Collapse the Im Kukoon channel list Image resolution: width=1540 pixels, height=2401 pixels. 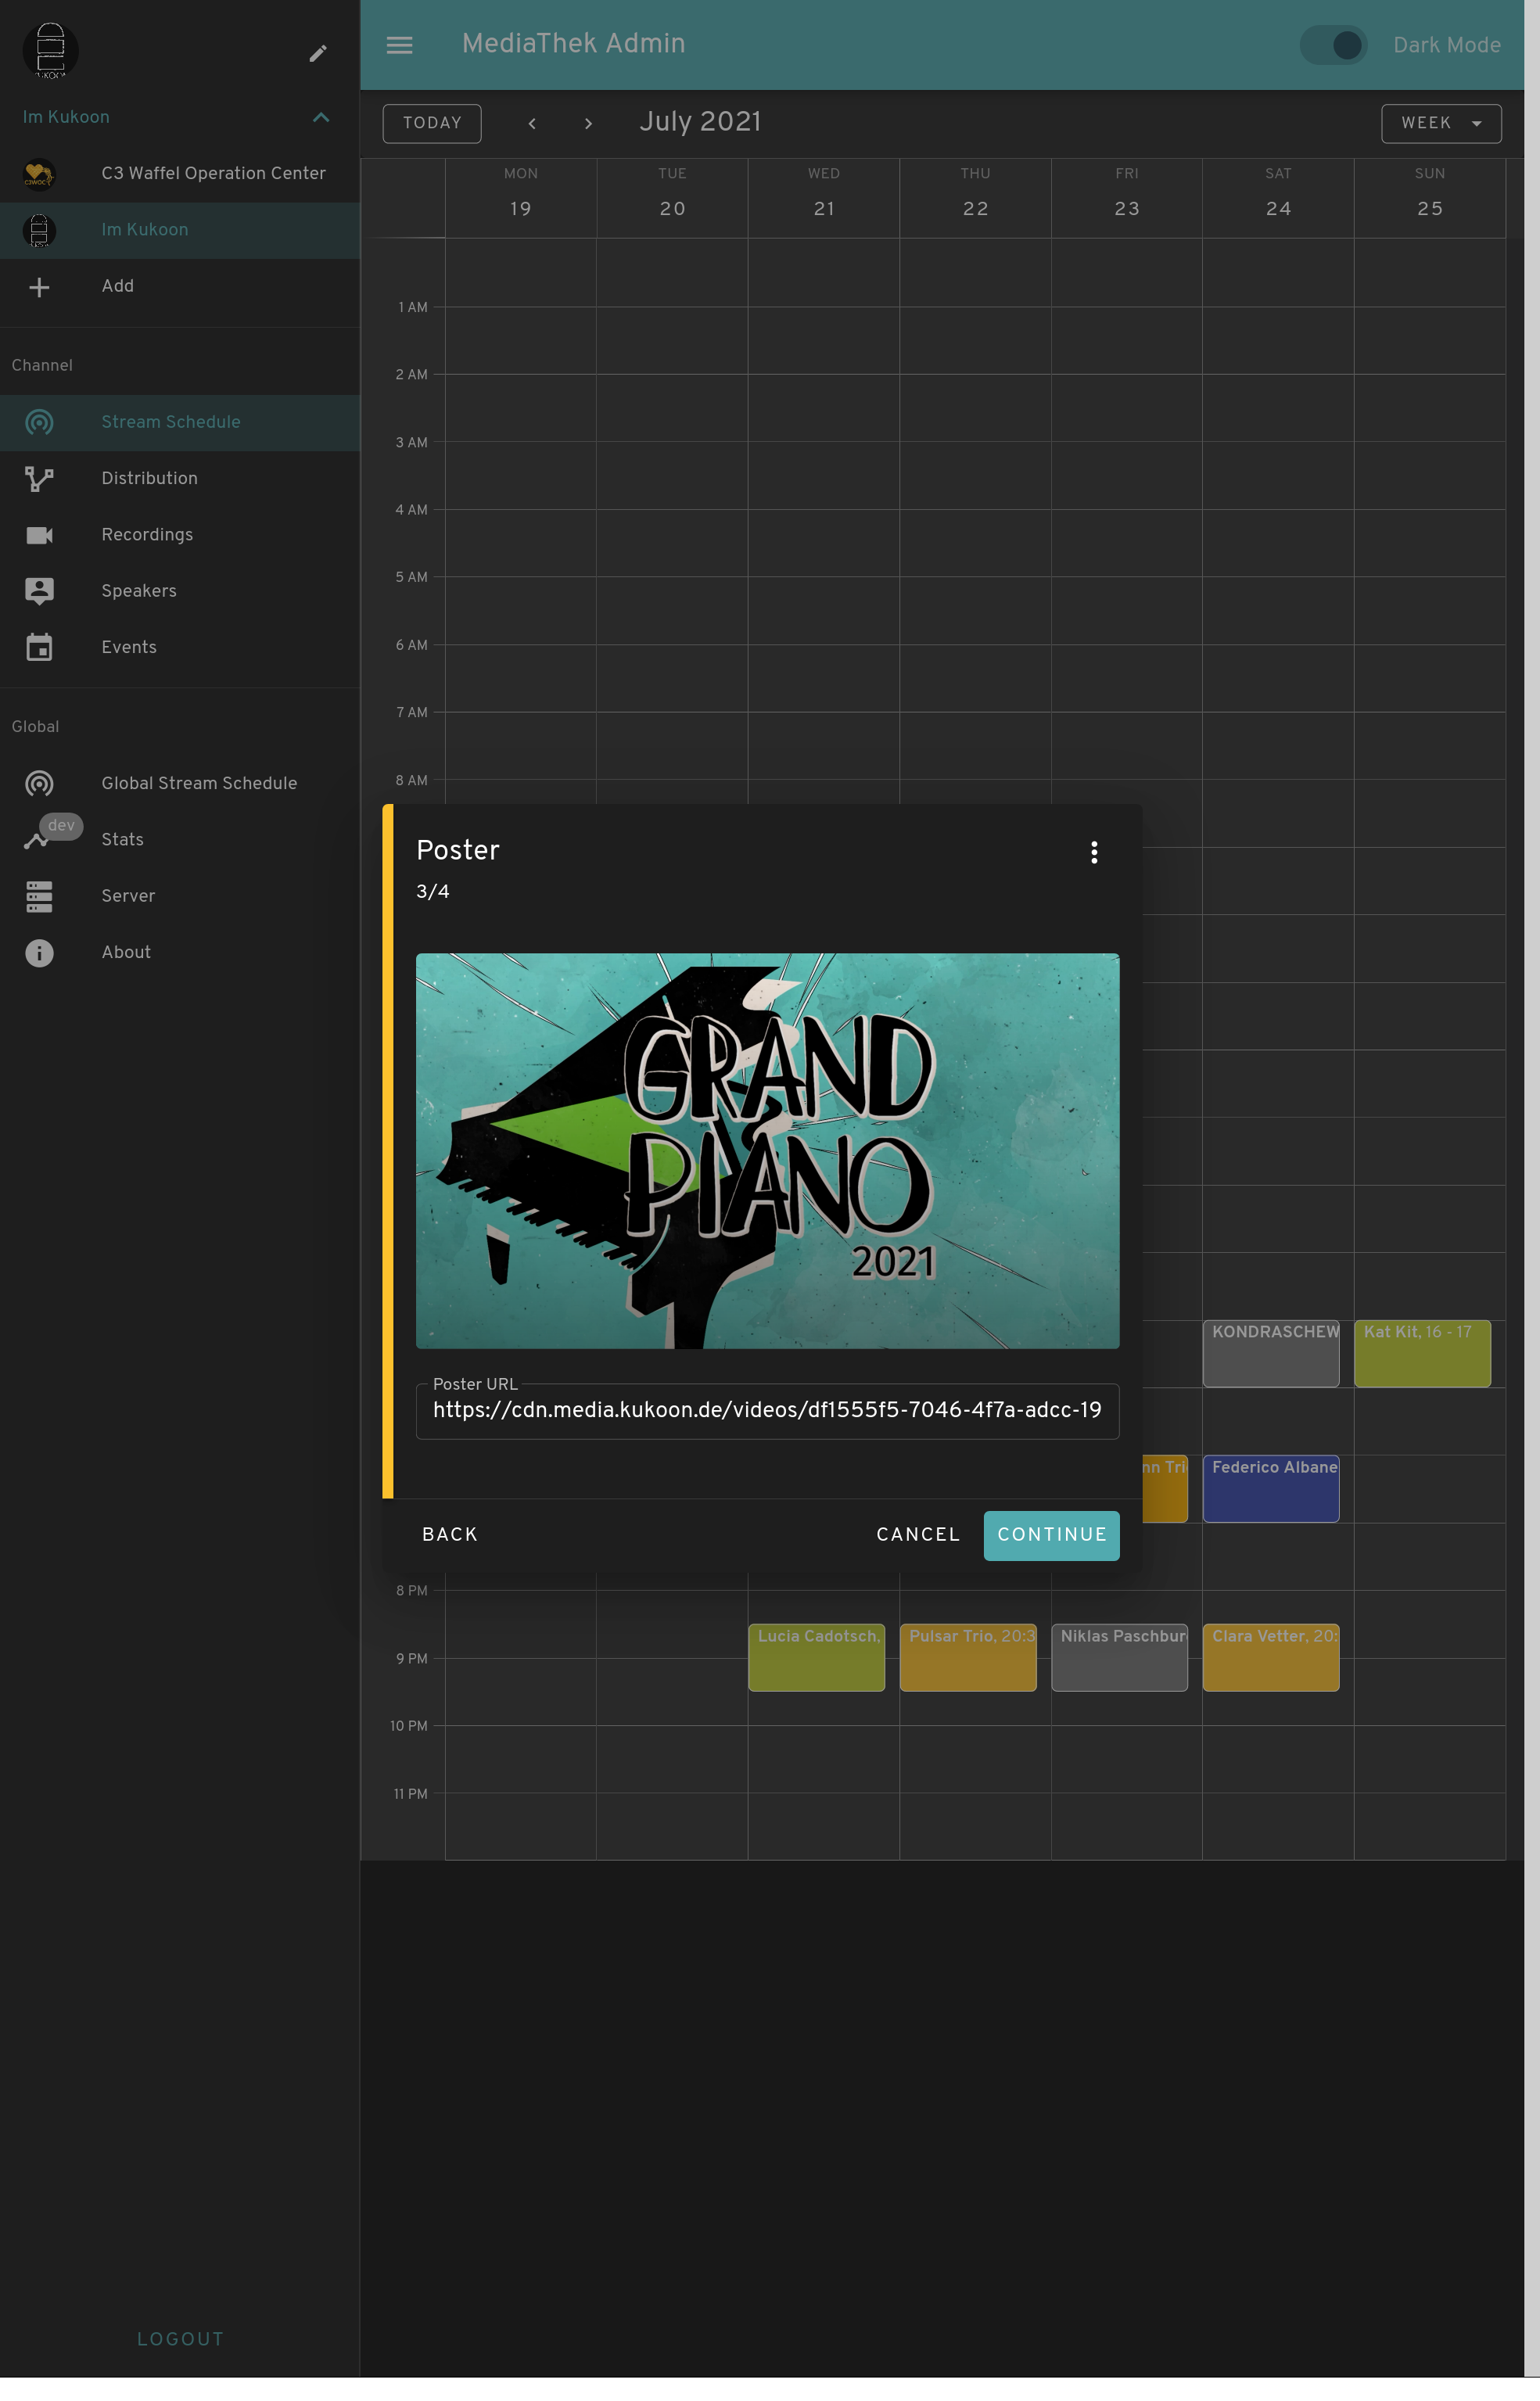[321, 117]
